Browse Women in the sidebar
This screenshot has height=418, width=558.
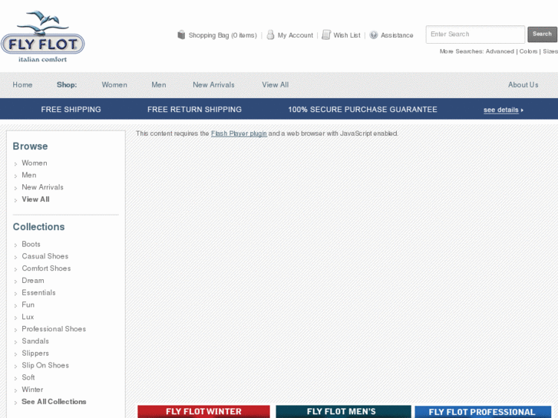tap(35, 163)
